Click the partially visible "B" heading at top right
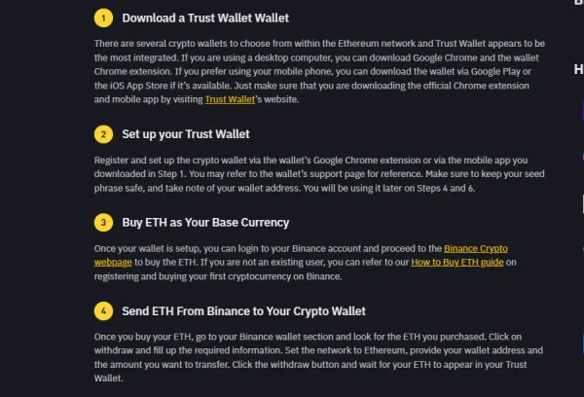This screenshot has height=397, width=584. (x=577, y=5)
